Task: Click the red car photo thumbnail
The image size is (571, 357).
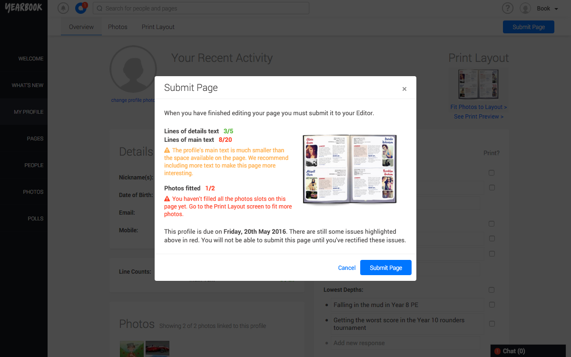Action: (x=158, y=349)
